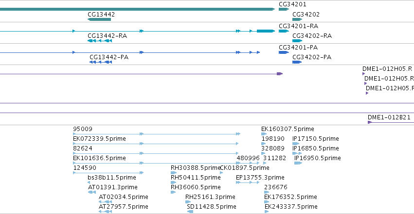Screen dimensions: 414x214
Task: Click EP13755.3prime EST label
Action: coord(260,178)
